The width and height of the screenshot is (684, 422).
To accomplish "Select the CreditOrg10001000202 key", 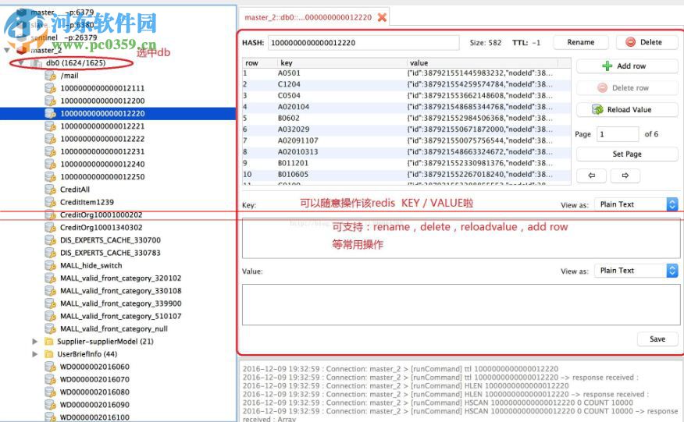I will 102,215.
